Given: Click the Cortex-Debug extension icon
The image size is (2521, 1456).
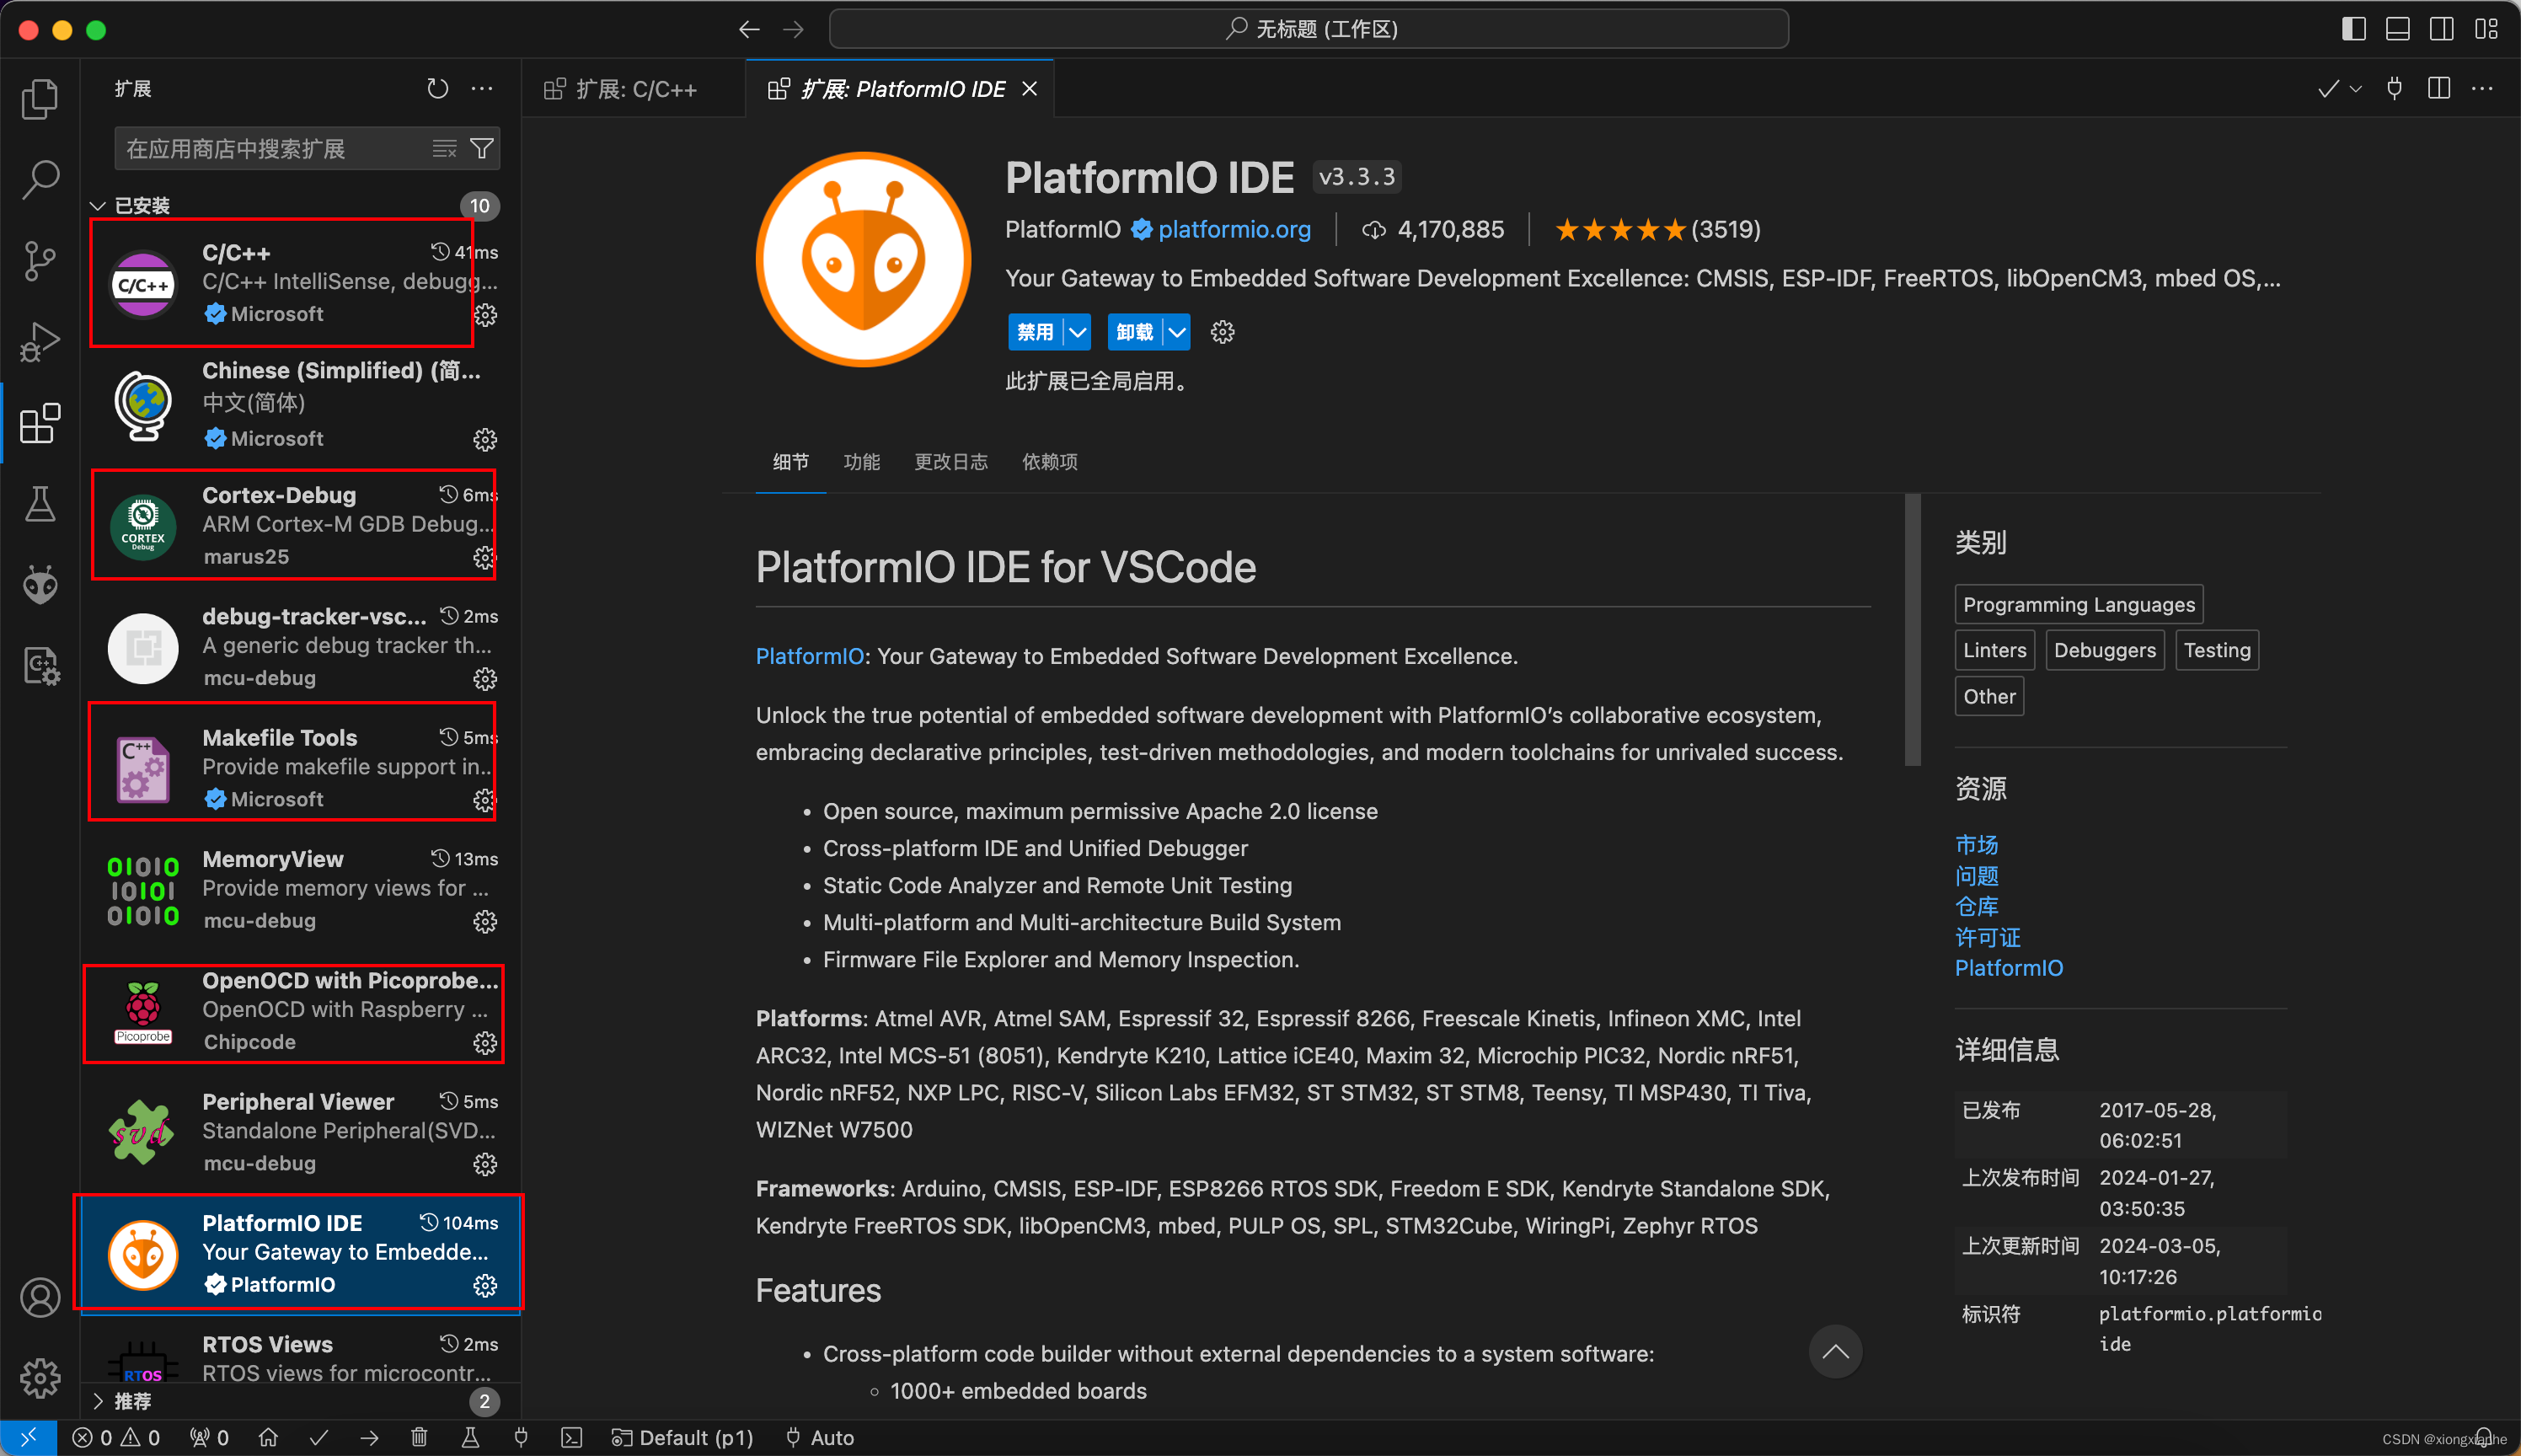Looking at the screenshot, I should click(x=142, y=525).
